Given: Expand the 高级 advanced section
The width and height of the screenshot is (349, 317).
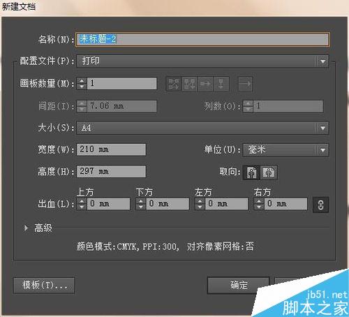Looking at the screenshot, I should pyautogui.click(x=26, y=228).
